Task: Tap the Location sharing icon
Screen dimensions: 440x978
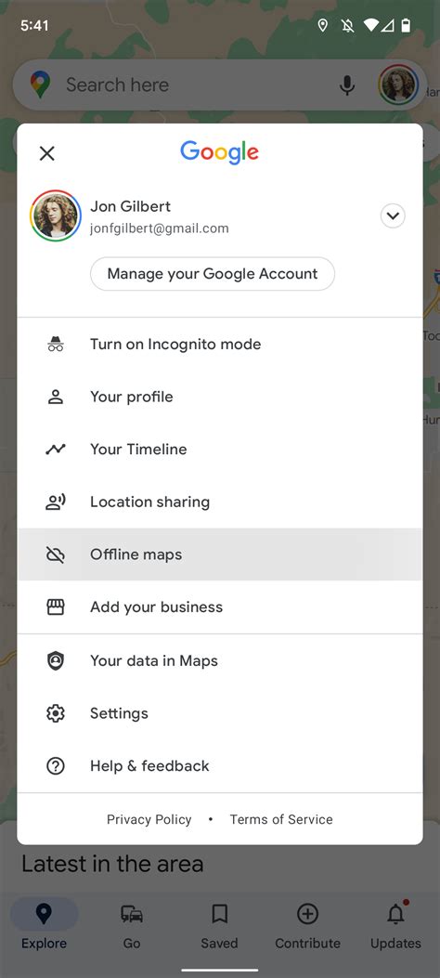Action: [56, 502]
